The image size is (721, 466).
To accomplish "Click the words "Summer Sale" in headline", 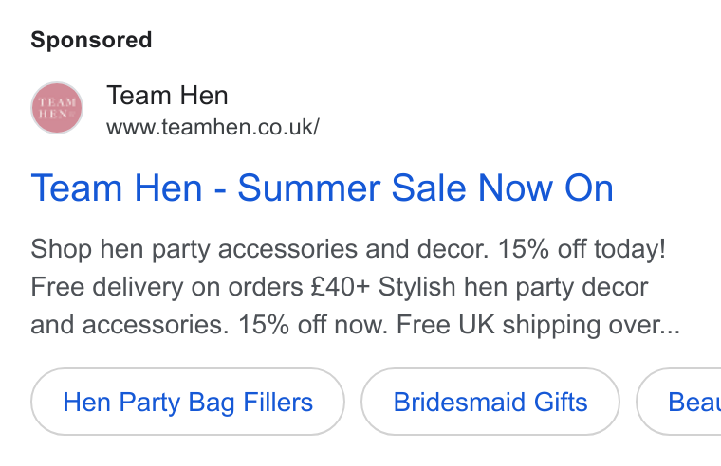I will click(353, 188).
